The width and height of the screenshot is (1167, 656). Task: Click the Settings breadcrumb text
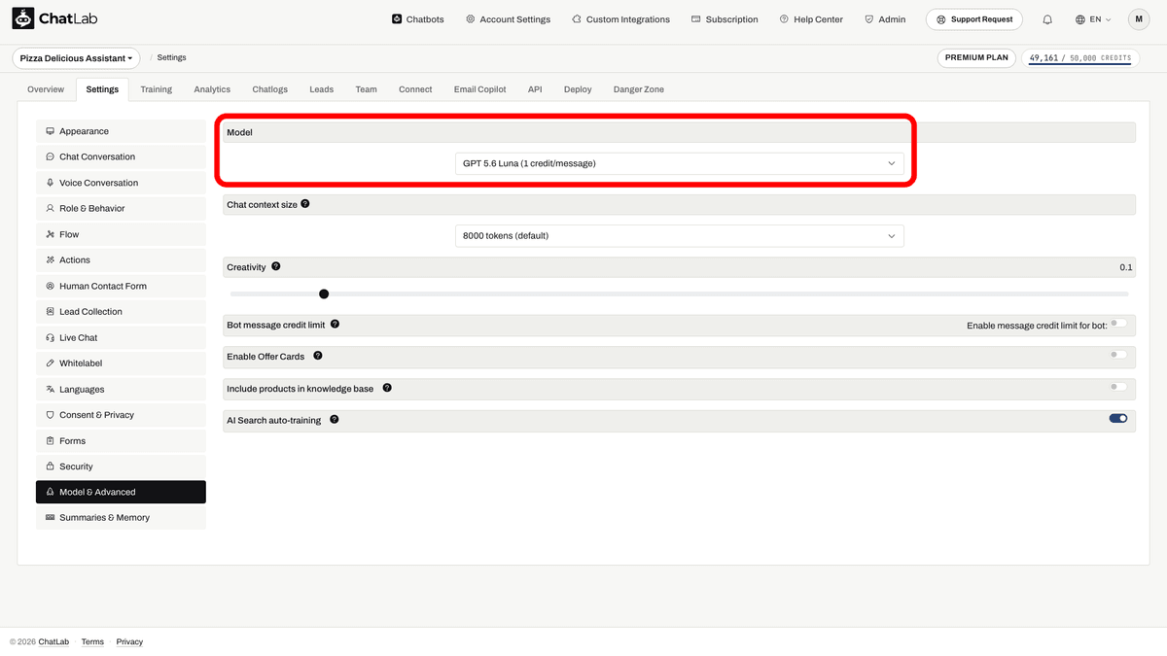(171, 58)
